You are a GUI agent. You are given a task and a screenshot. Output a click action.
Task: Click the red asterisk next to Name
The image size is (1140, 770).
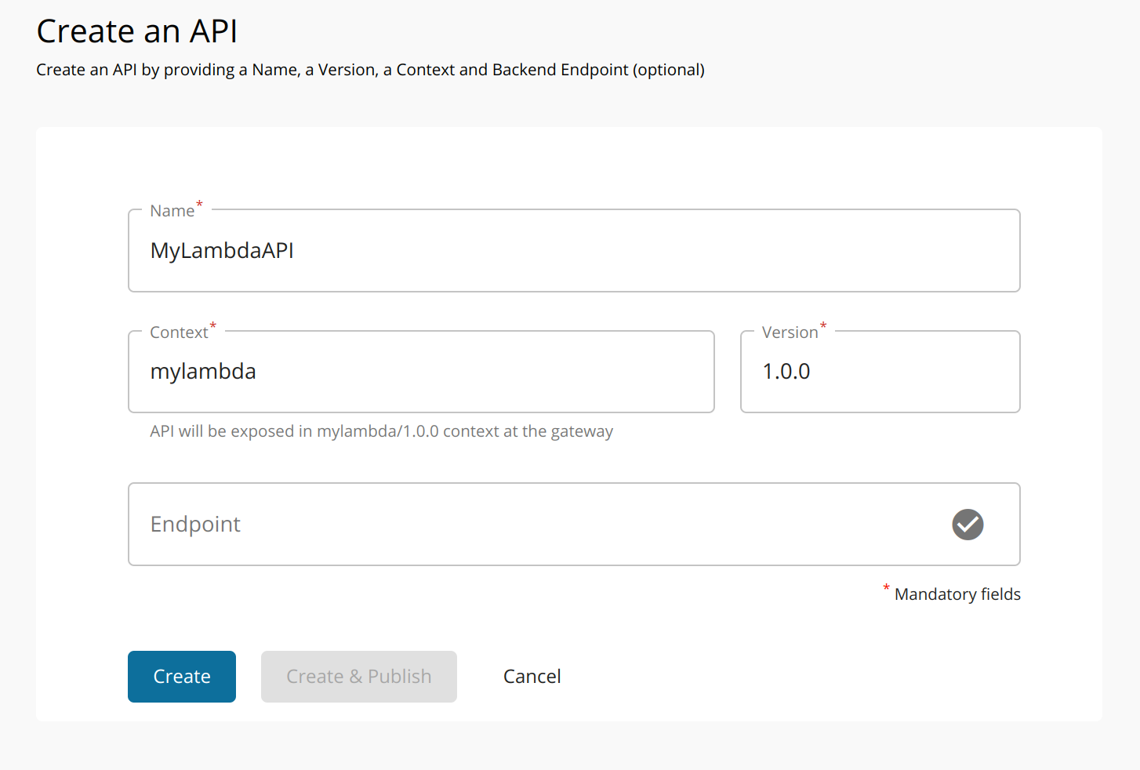pos(199,204)
